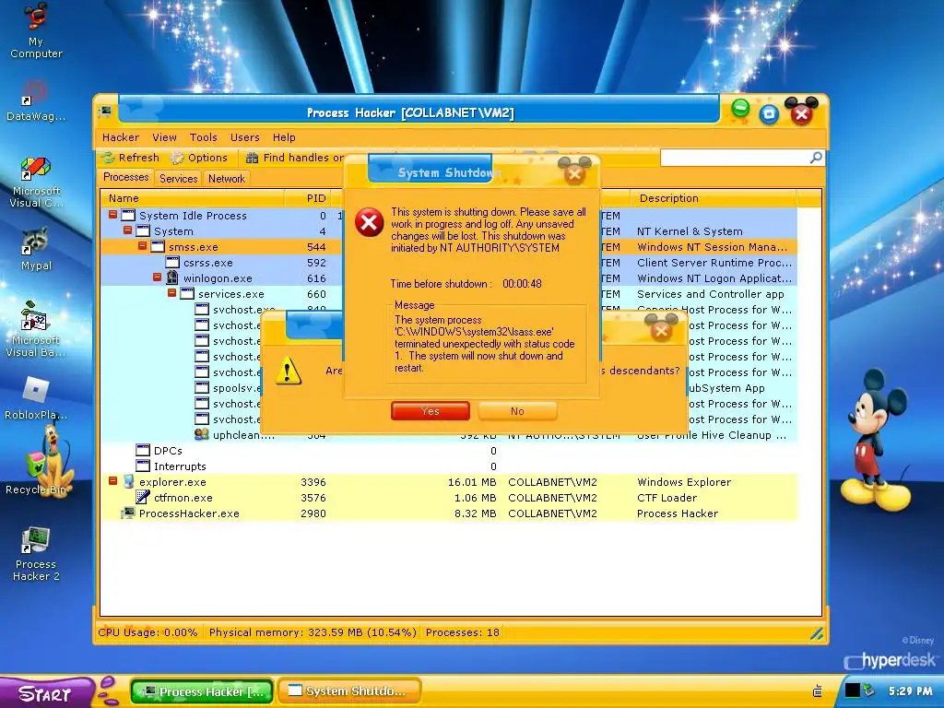Focus the process search box
This screenshot has width=944, height=708.
(735, 158)
